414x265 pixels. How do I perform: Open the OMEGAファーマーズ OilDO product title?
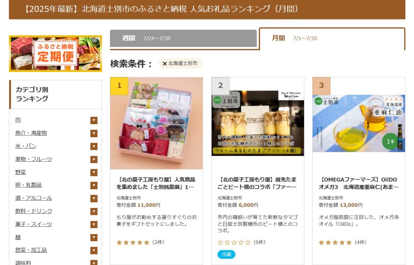[x=359, y=183]
